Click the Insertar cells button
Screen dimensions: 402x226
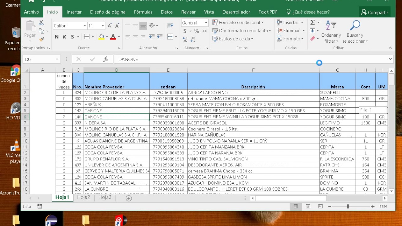click(290, 23)
